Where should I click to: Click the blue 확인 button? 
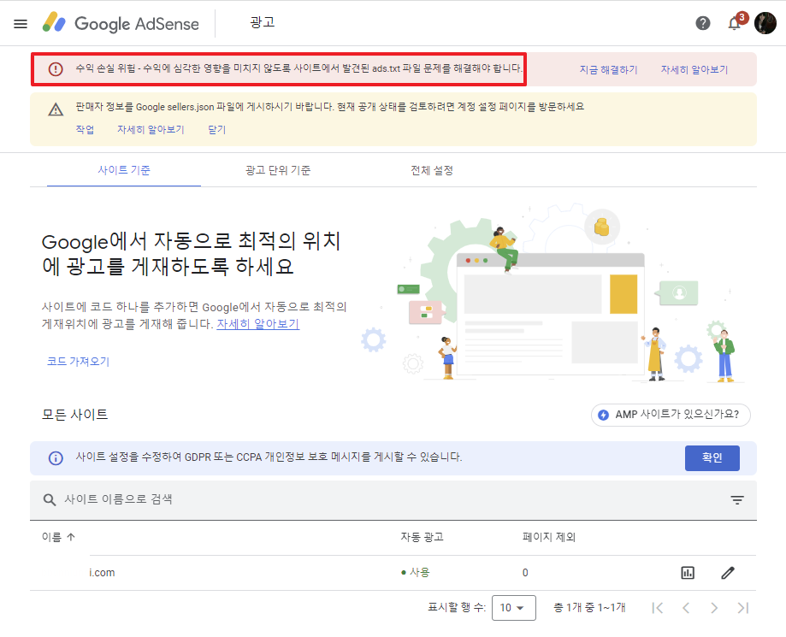click(712, 458)
